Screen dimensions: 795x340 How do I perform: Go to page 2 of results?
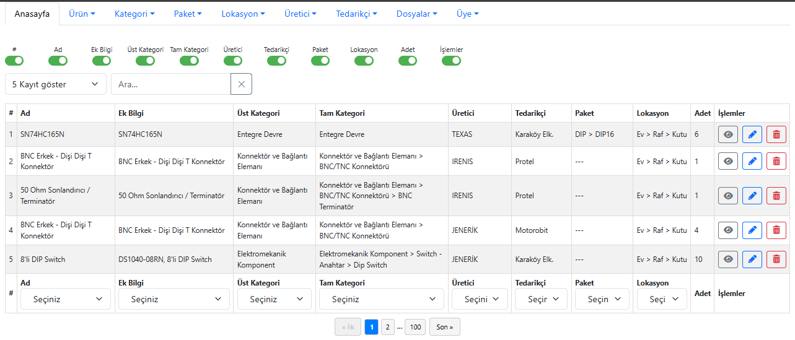[387, 327]
